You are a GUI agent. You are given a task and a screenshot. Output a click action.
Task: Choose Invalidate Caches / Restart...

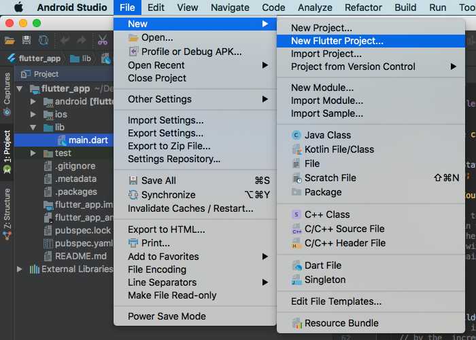click(x=194, y=208)
